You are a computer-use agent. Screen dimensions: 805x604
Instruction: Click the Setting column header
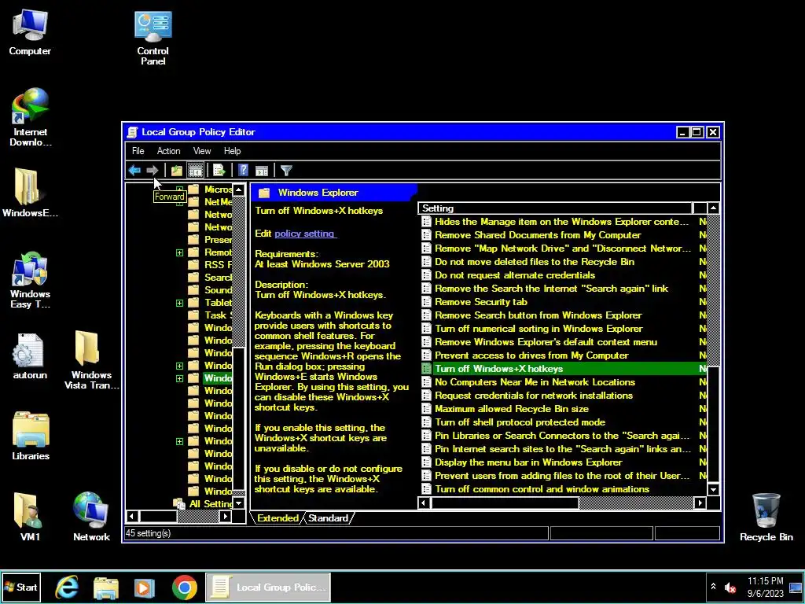[x=555, y=208]
